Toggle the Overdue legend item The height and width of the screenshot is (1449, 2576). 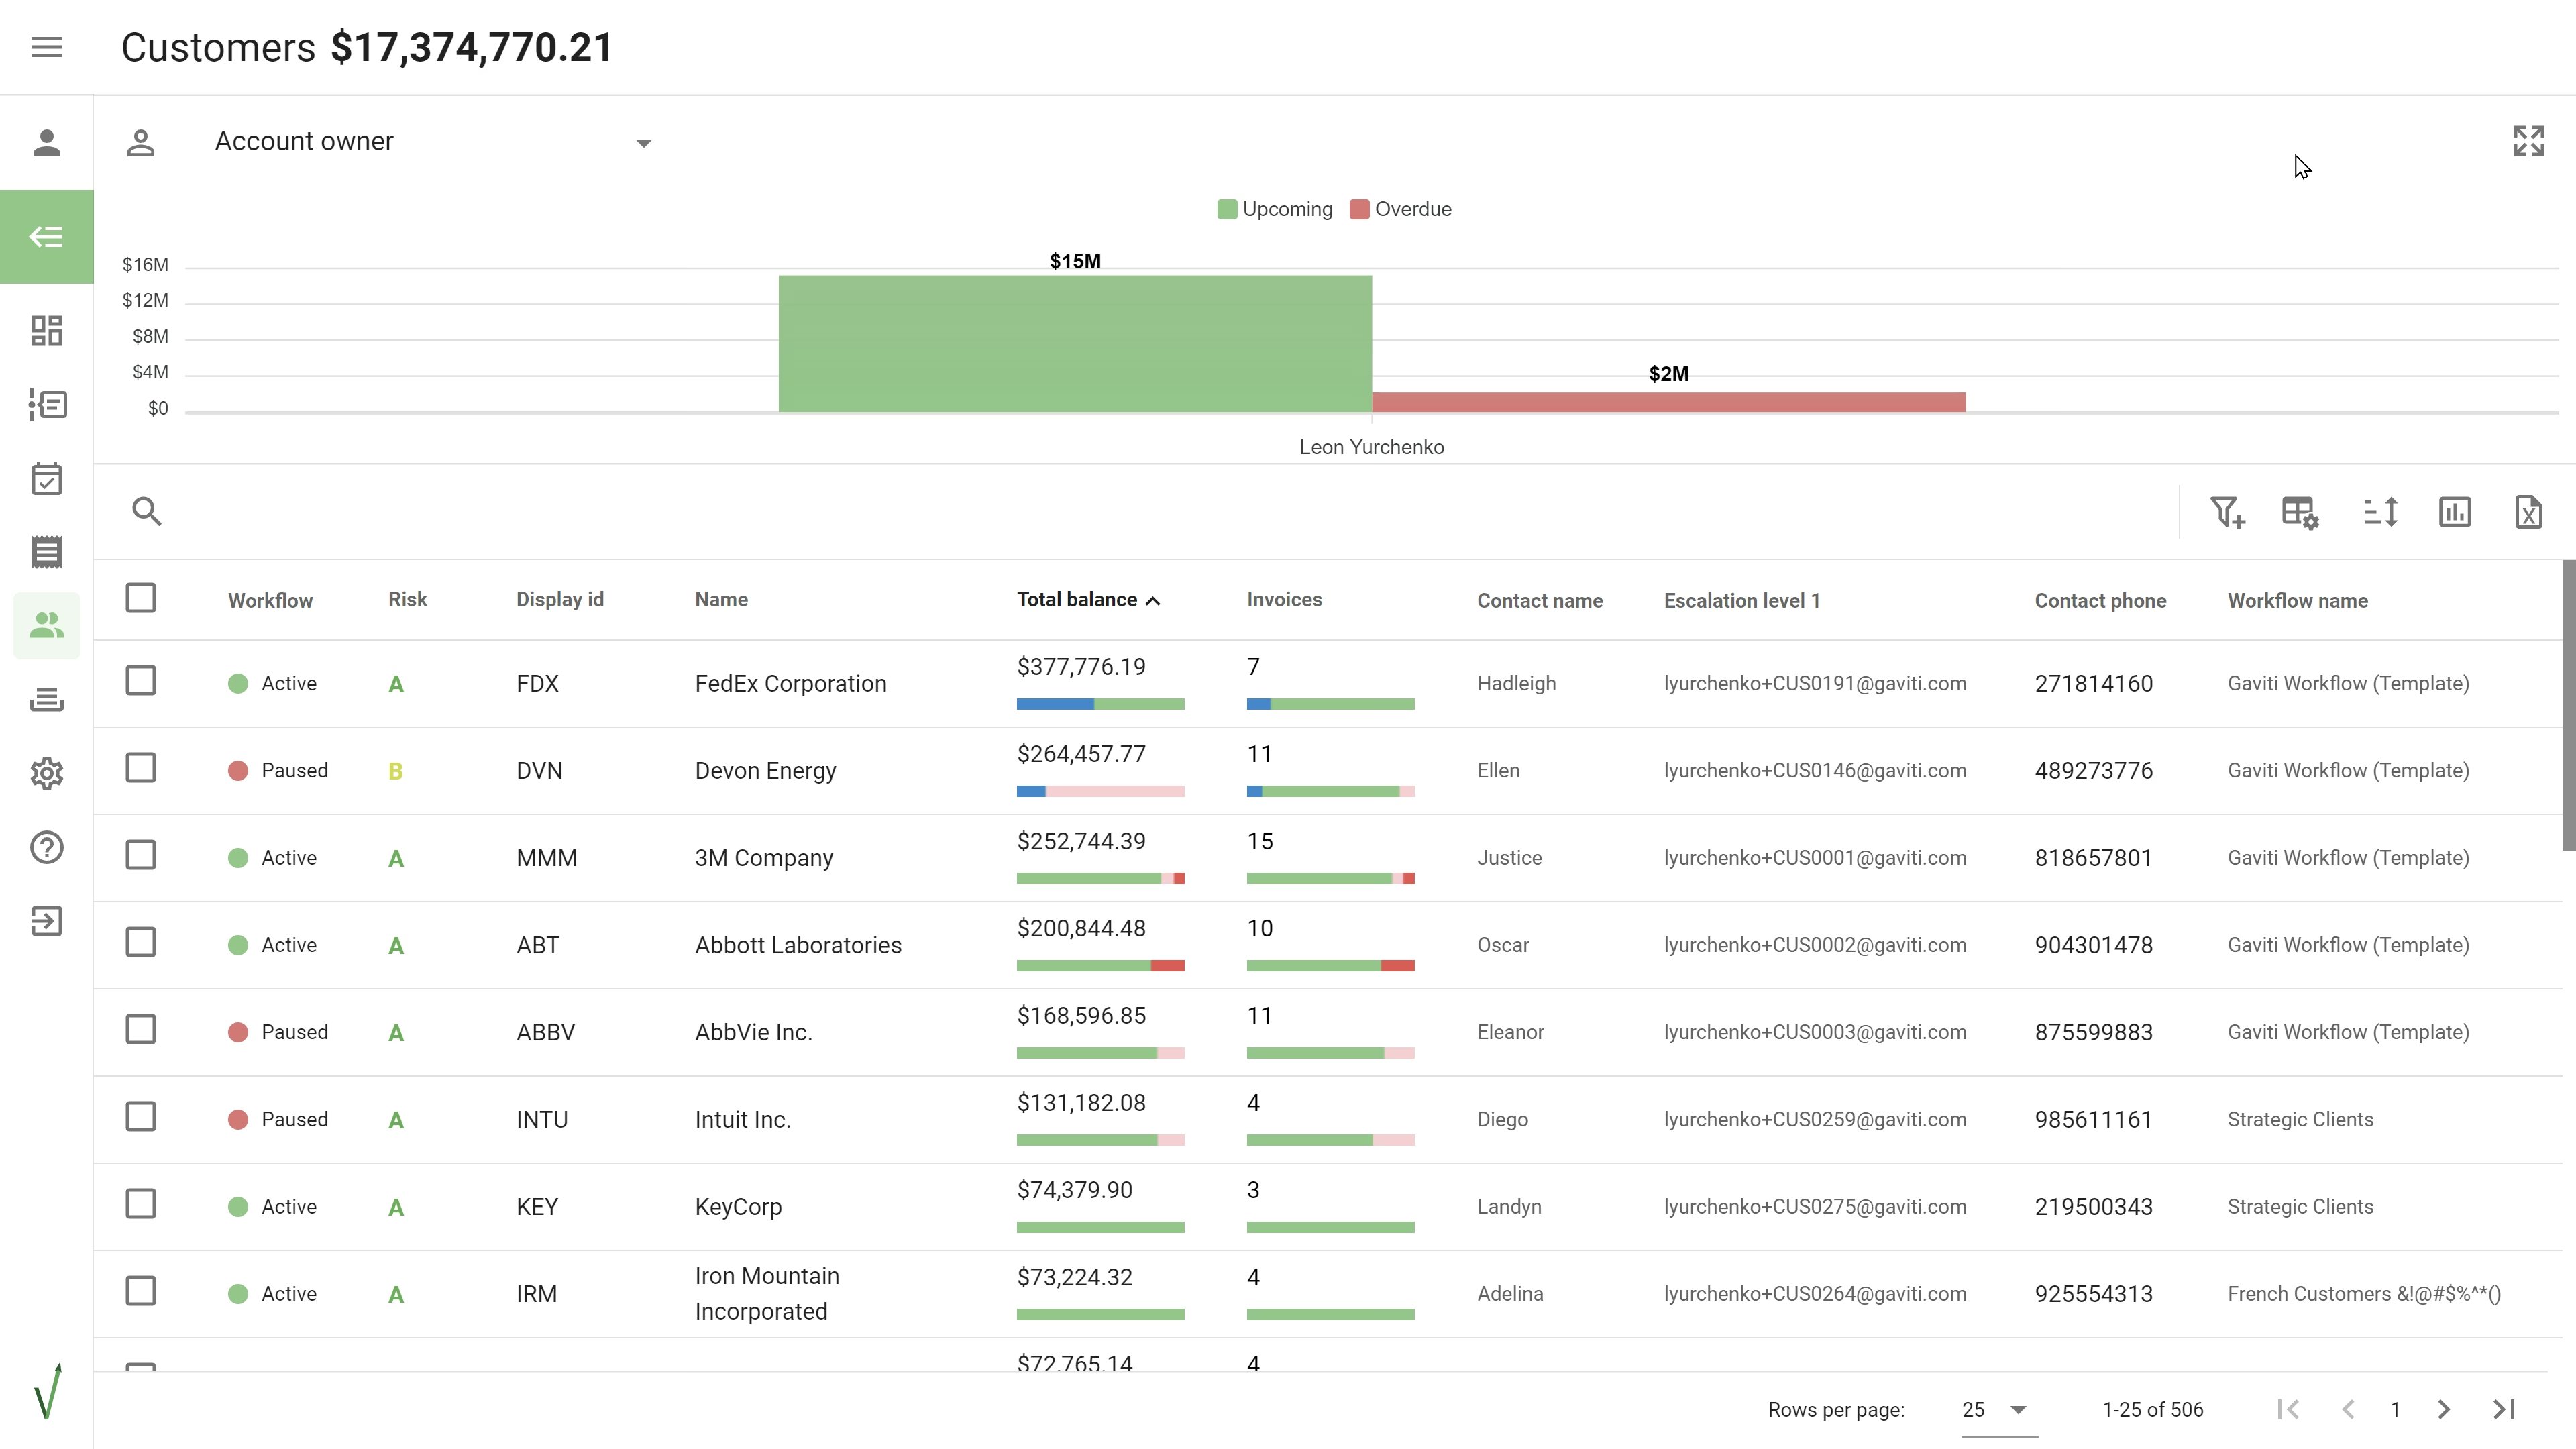[1401, 208]
